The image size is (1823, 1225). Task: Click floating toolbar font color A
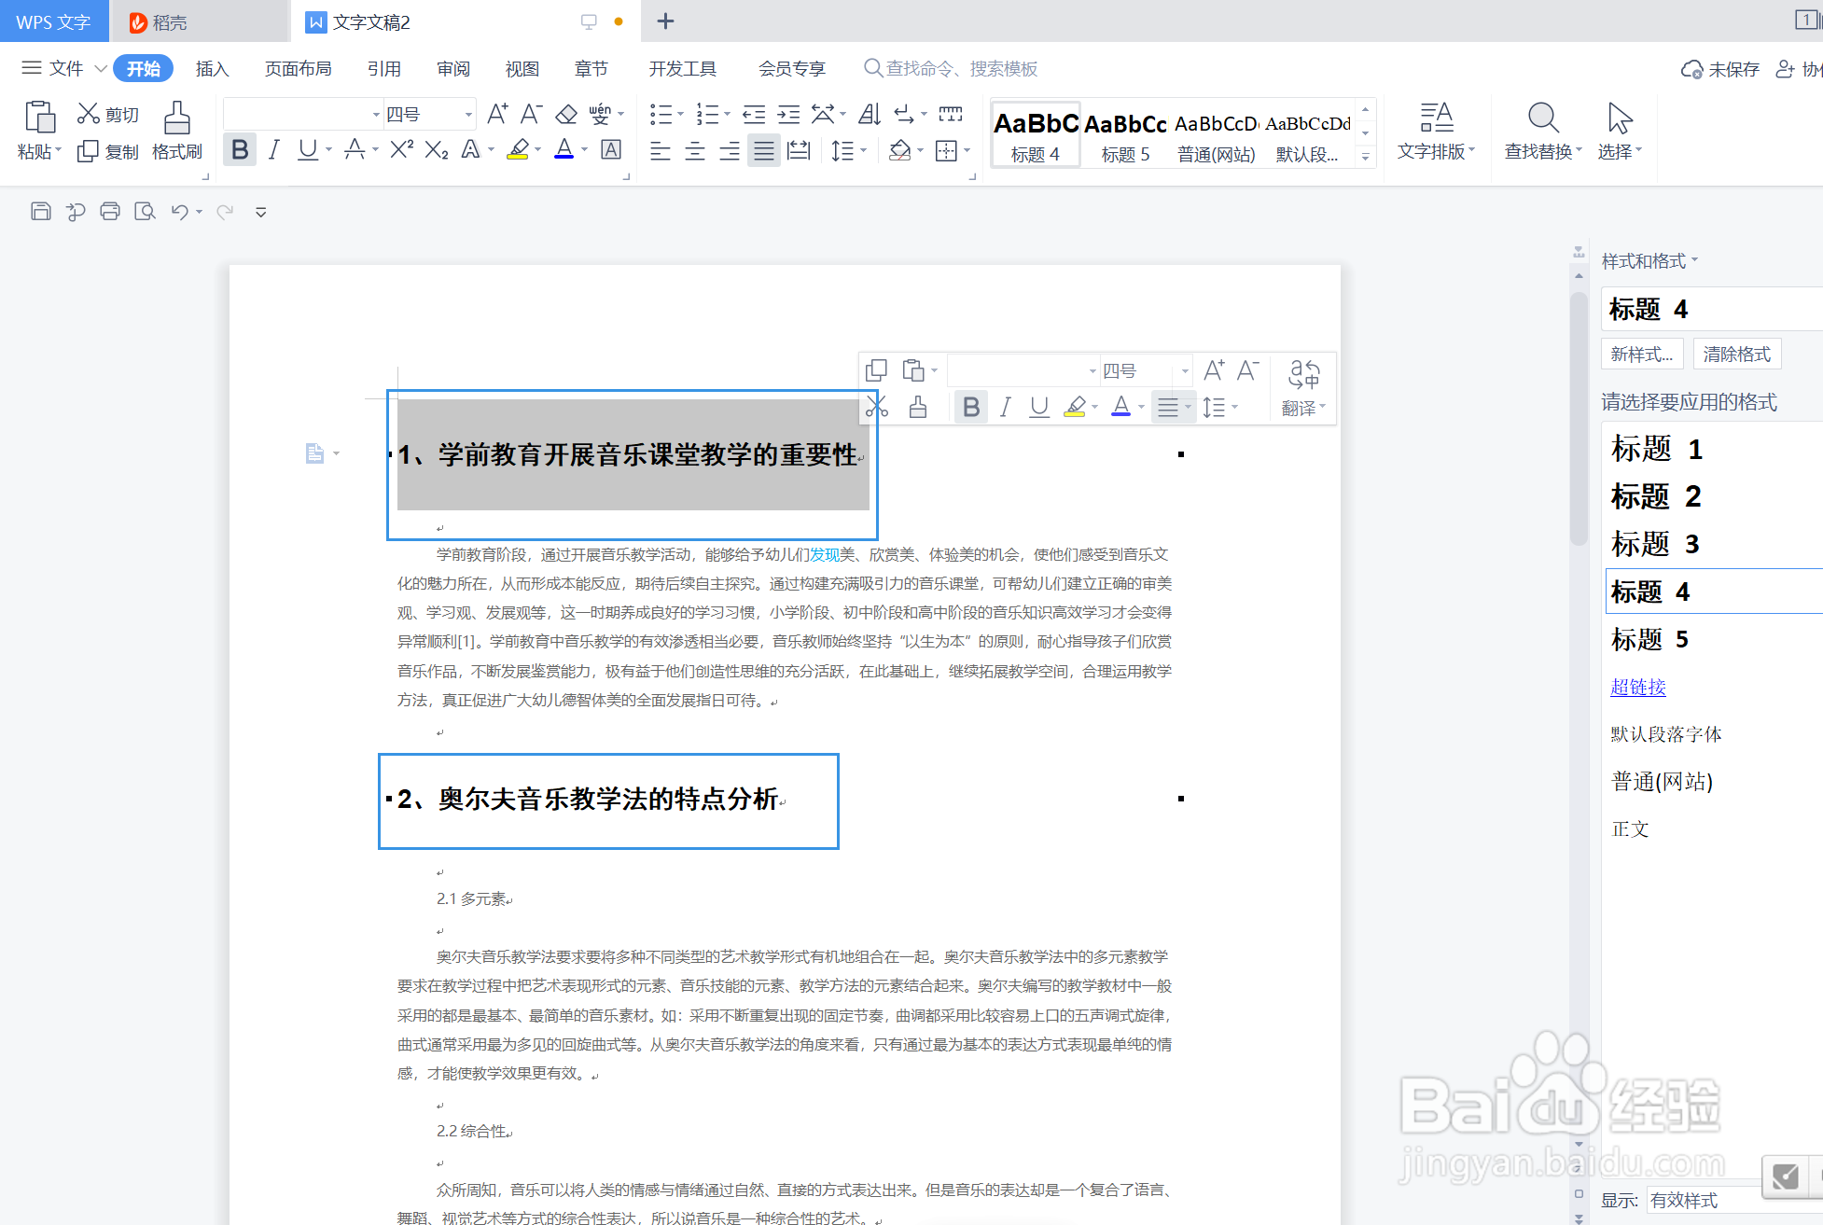(x=1121, y=407)
